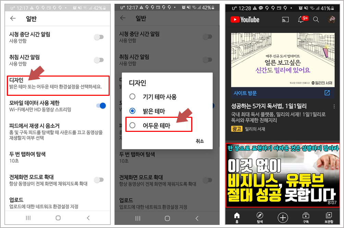Go to YouTube 홈 tab
Screen dimensions: 344x228
(237, 218)
